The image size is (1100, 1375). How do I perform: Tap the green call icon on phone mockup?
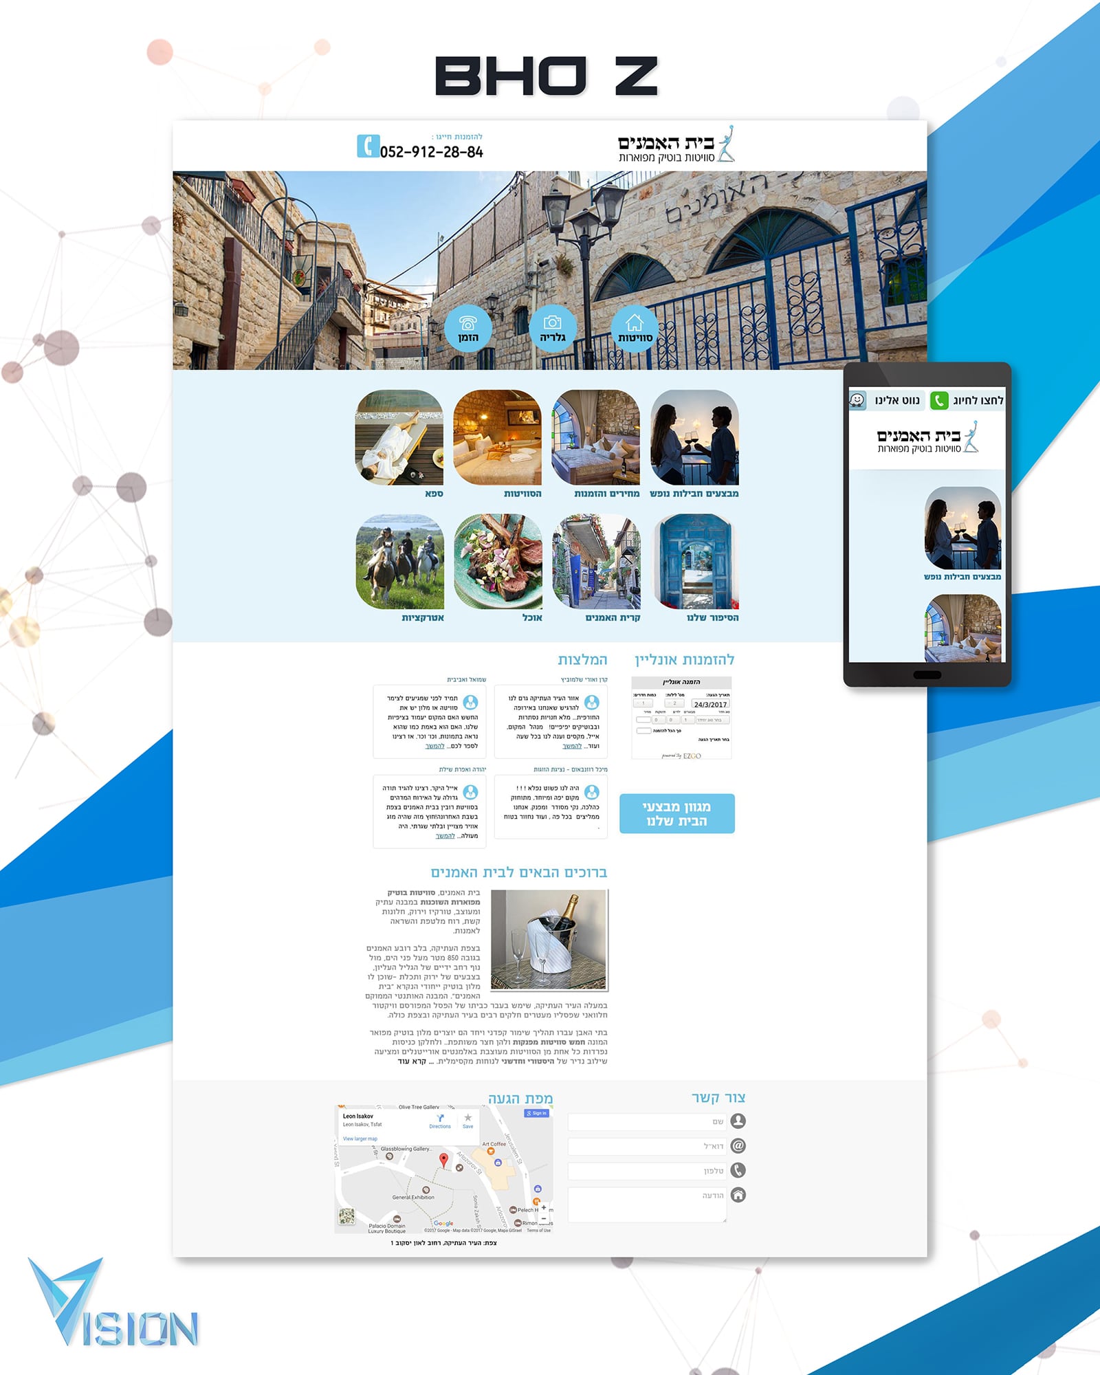click(939, 400)
